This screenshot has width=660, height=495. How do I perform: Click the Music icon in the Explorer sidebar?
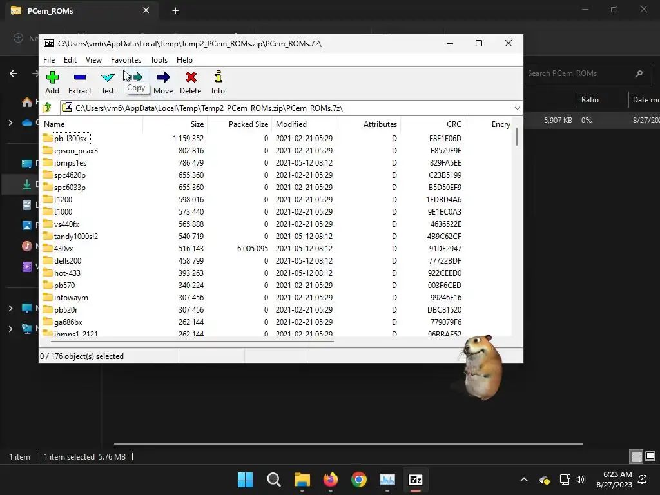(x=27, y=246)
